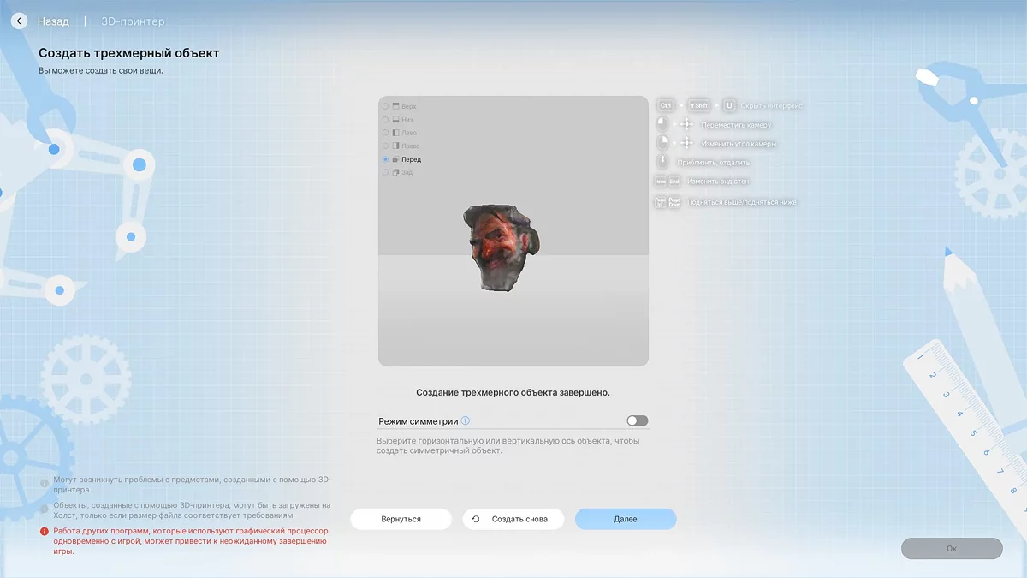Click the Зад view icon
The image size is (1027, 578).
pyautogui.click(x=395, y=173)
